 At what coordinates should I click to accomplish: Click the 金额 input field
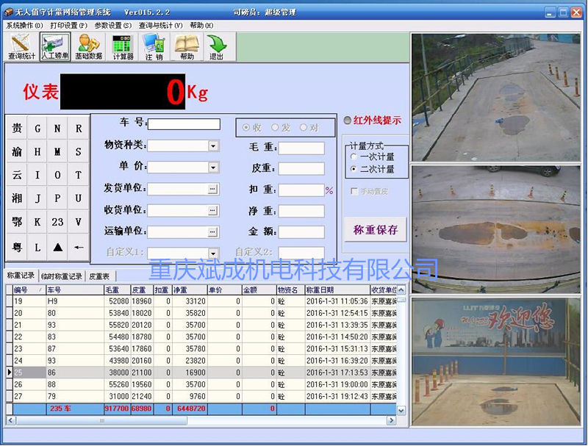click(301, 232)
